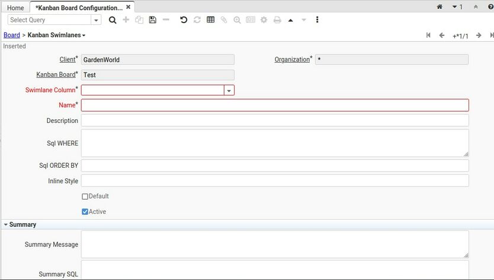Expand the Swimlane Column dropdown
Image resolution: width=494 pixels, height=280 pixels.
coord(229,90)
